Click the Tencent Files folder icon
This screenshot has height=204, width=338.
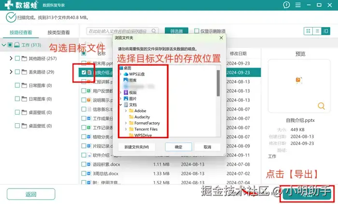pos(131,129)
